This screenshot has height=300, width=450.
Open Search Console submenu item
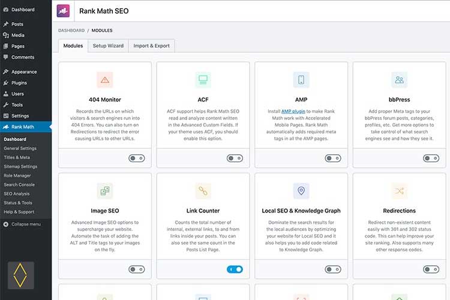[x=19, y=185]
